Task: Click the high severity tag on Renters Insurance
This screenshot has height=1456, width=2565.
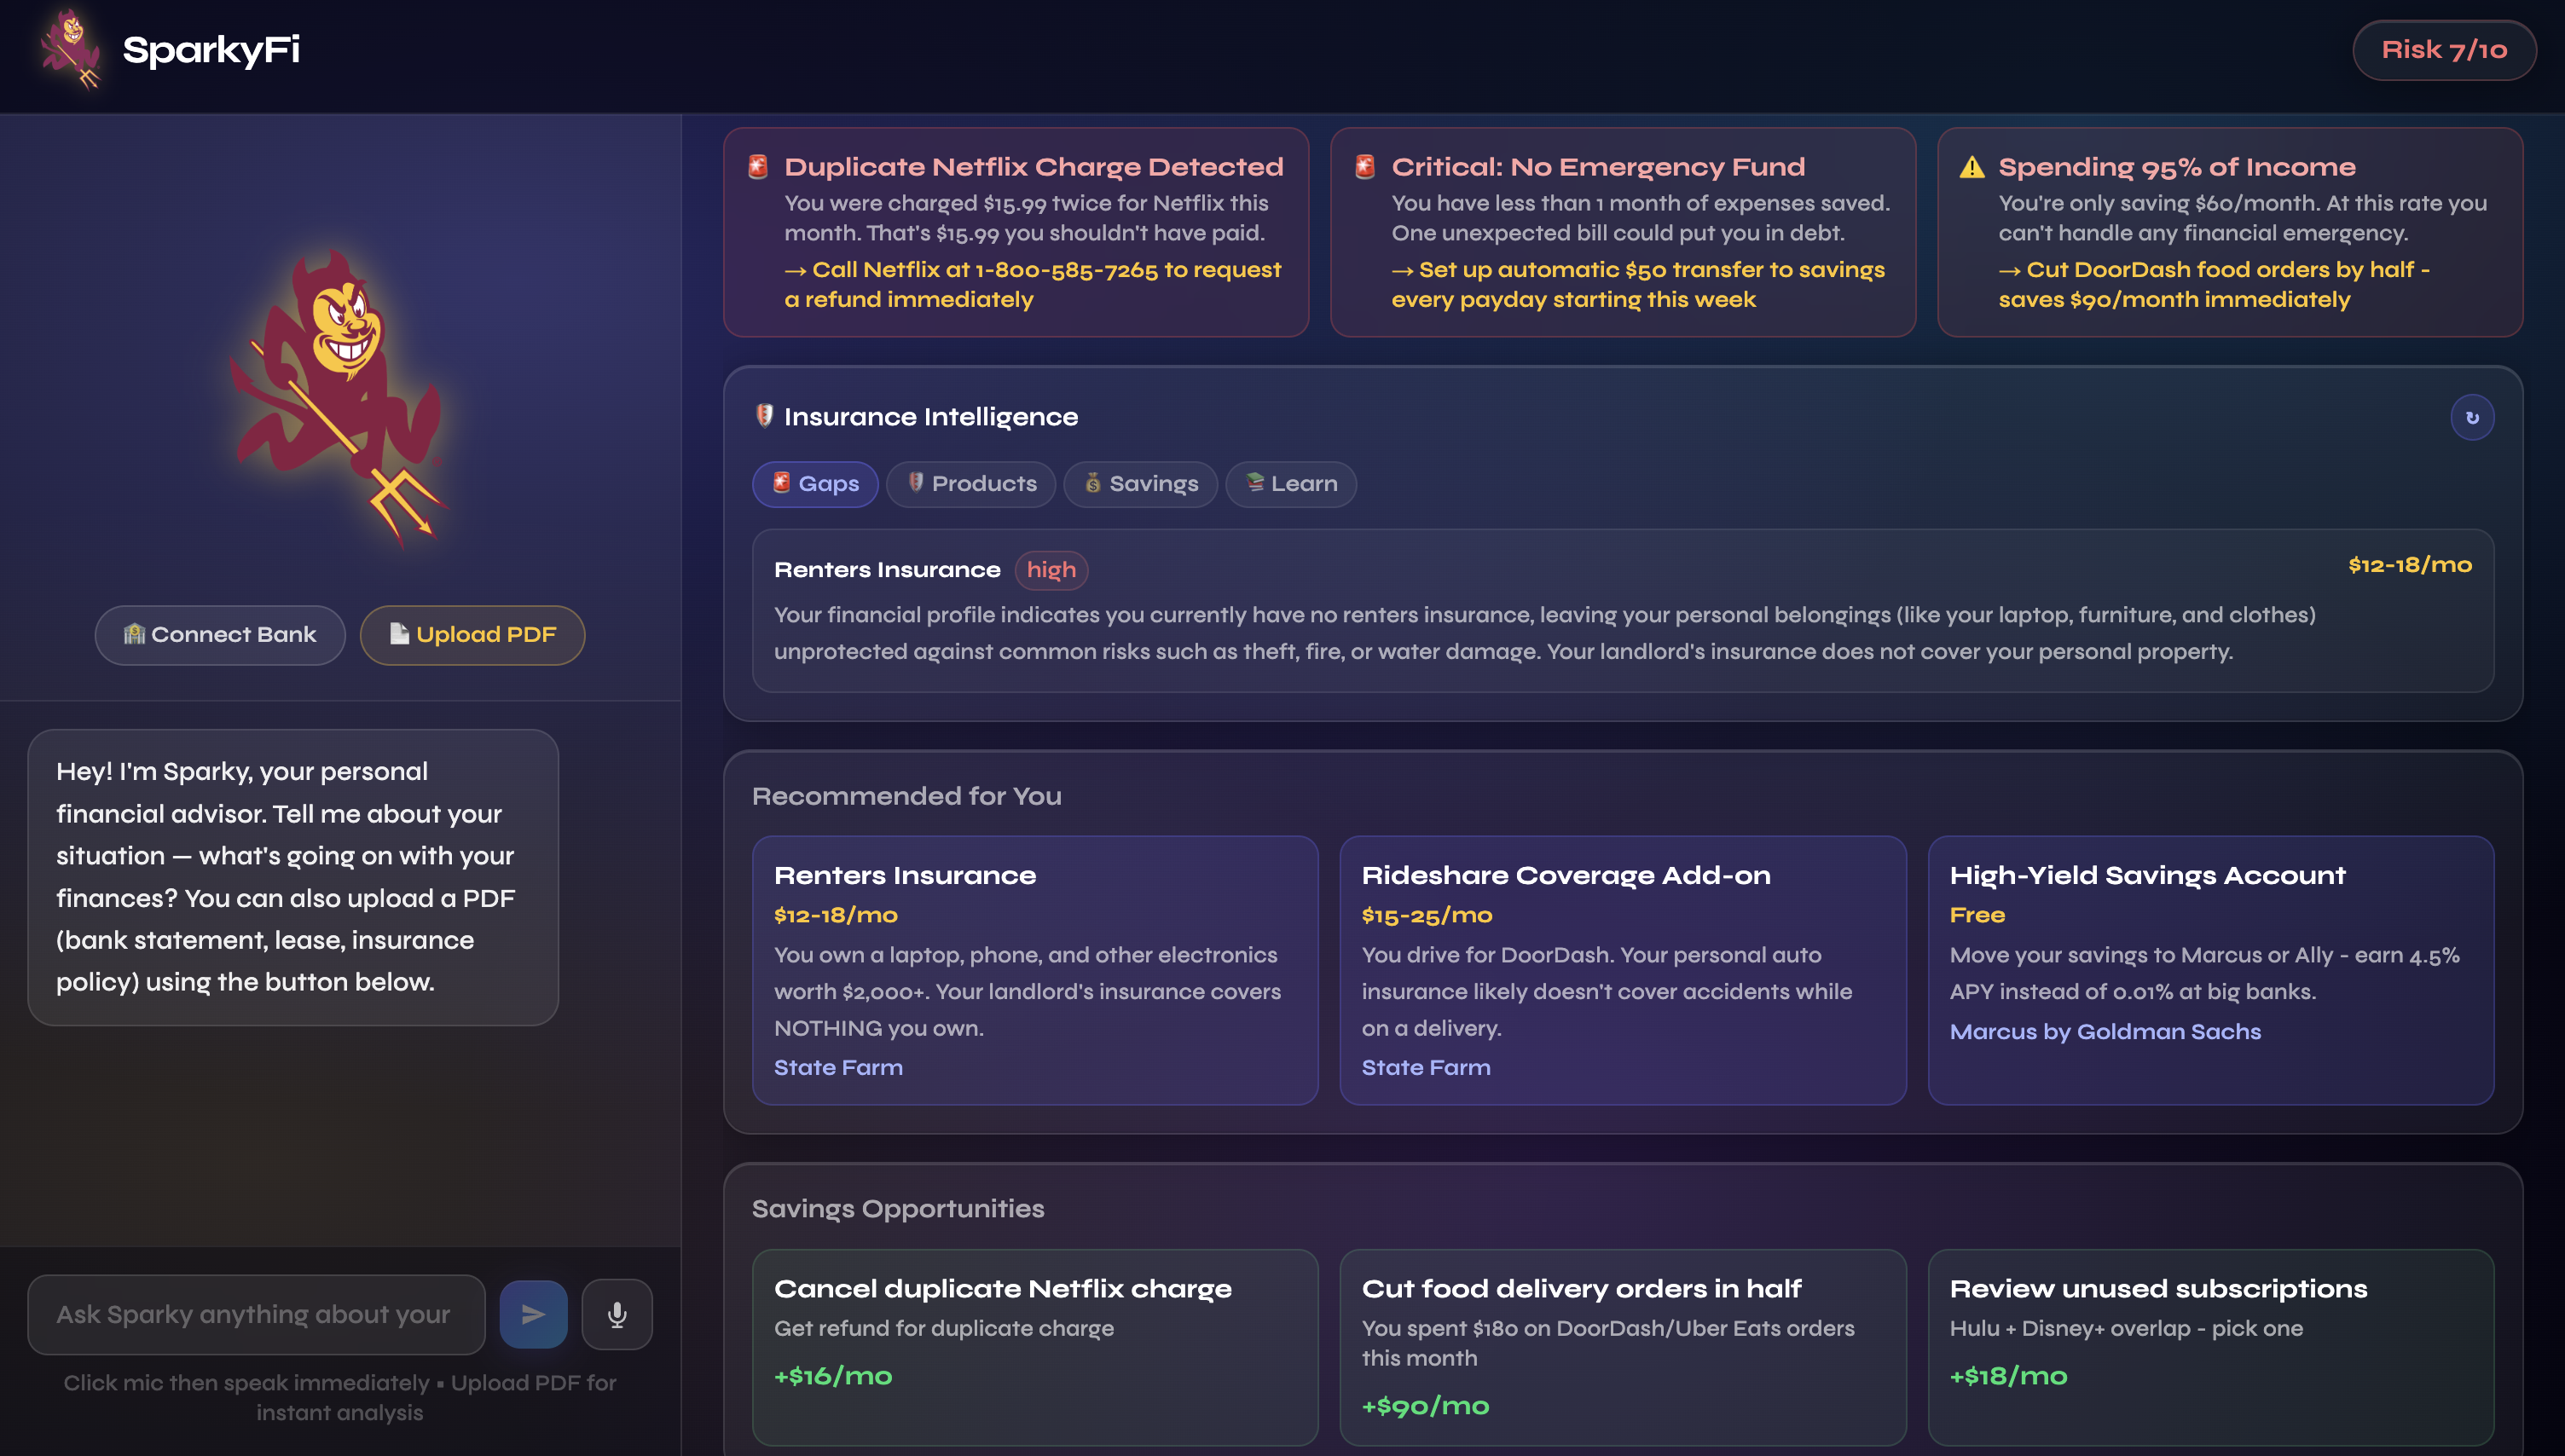Action: [1051, 570]
